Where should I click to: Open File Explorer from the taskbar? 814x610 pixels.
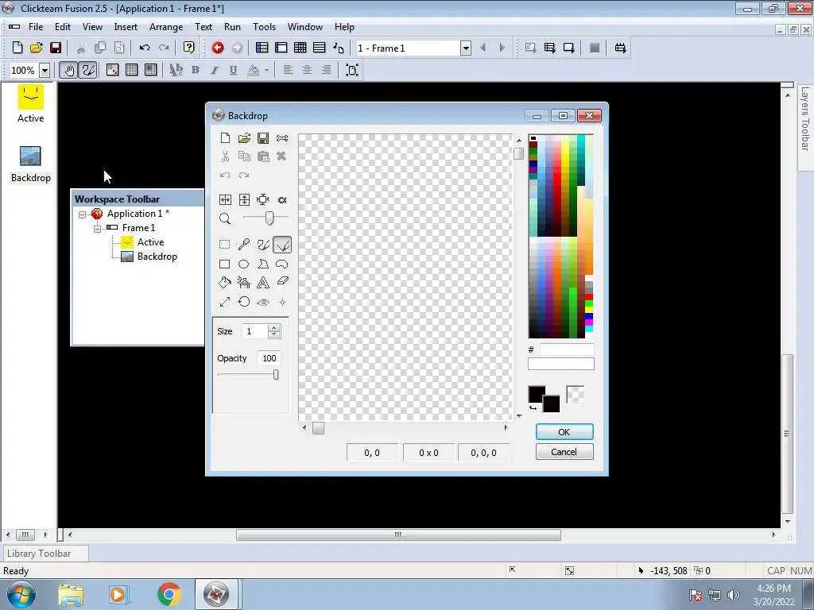tap(71, 594)
